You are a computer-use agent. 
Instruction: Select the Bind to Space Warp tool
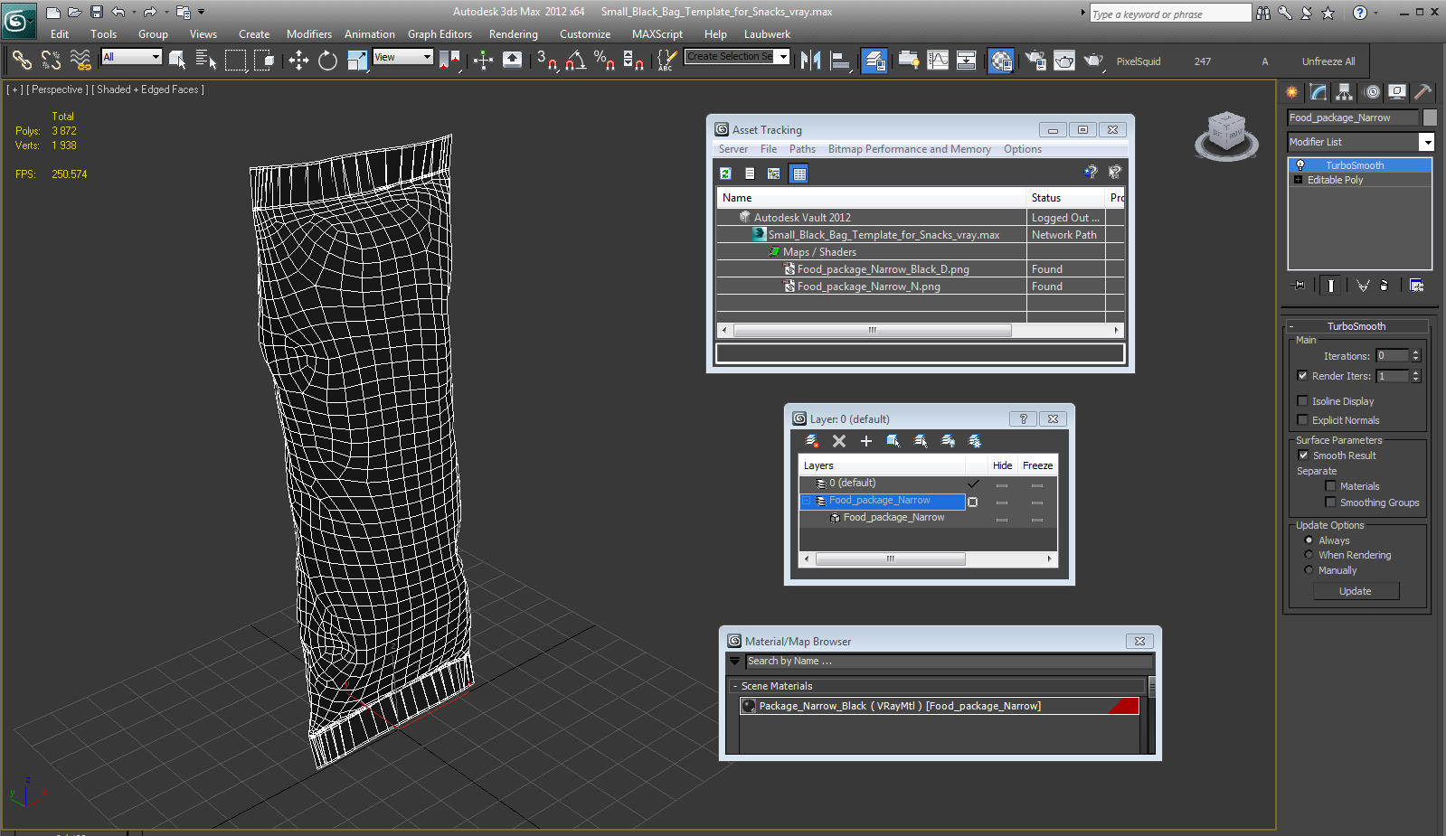pos(80,61)
